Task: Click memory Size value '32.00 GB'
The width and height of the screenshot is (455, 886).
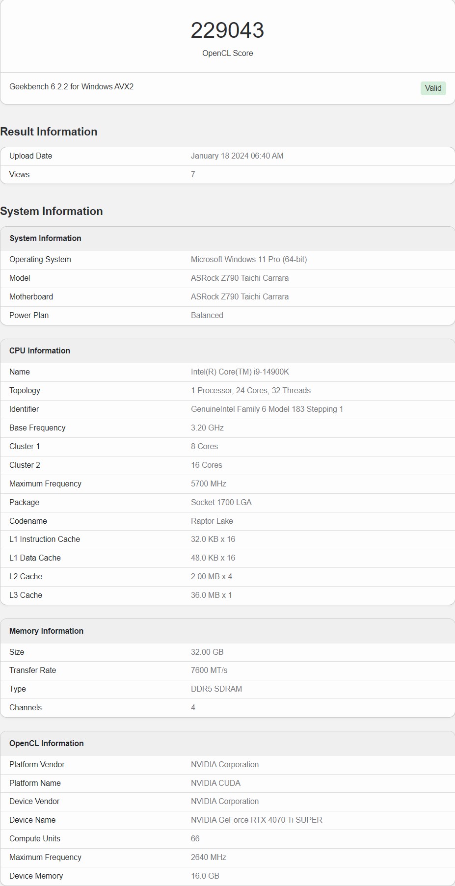Action: click(207, 652)
